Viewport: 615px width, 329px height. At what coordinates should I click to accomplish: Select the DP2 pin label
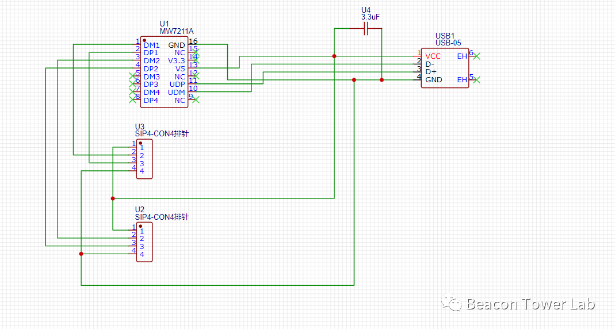pyautogui.click(x=151, y=68)
